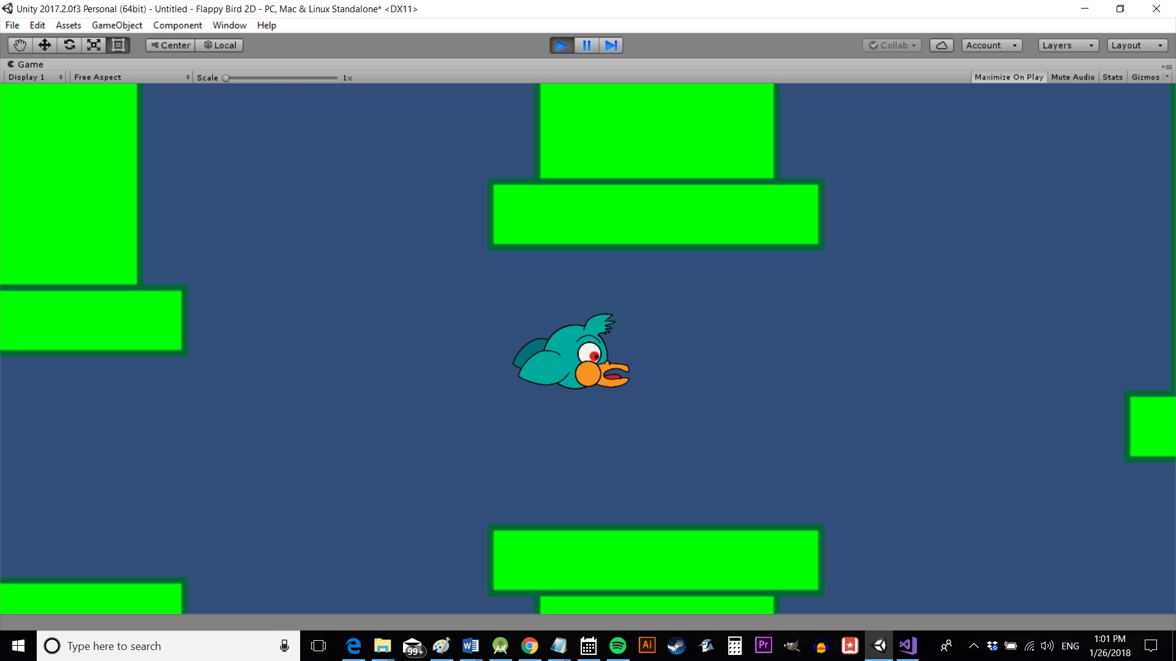Open Google Chrome from taskbar

click(530, 646)
